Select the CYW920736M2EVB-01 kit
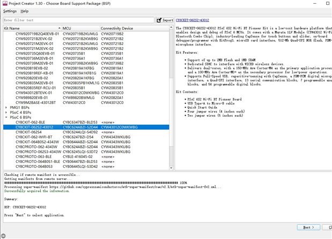This screenshot has width=332, height=239. (34, 58)
